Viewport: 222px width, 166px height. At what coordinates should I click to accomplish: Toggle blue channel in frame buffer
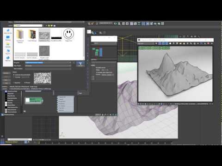pos(166,43)
